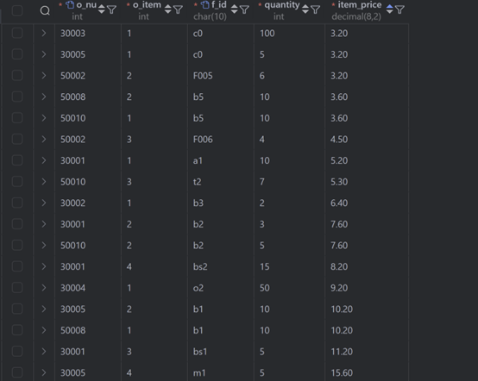This screenshot has height=381, width=478.
Task: Expand the row 30005 b1 details
Action: click(x=44, y=309)
